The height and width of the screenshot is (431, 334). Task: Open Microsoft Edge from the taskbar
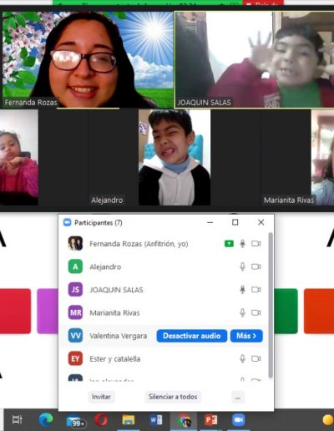(x=46, y=420)
